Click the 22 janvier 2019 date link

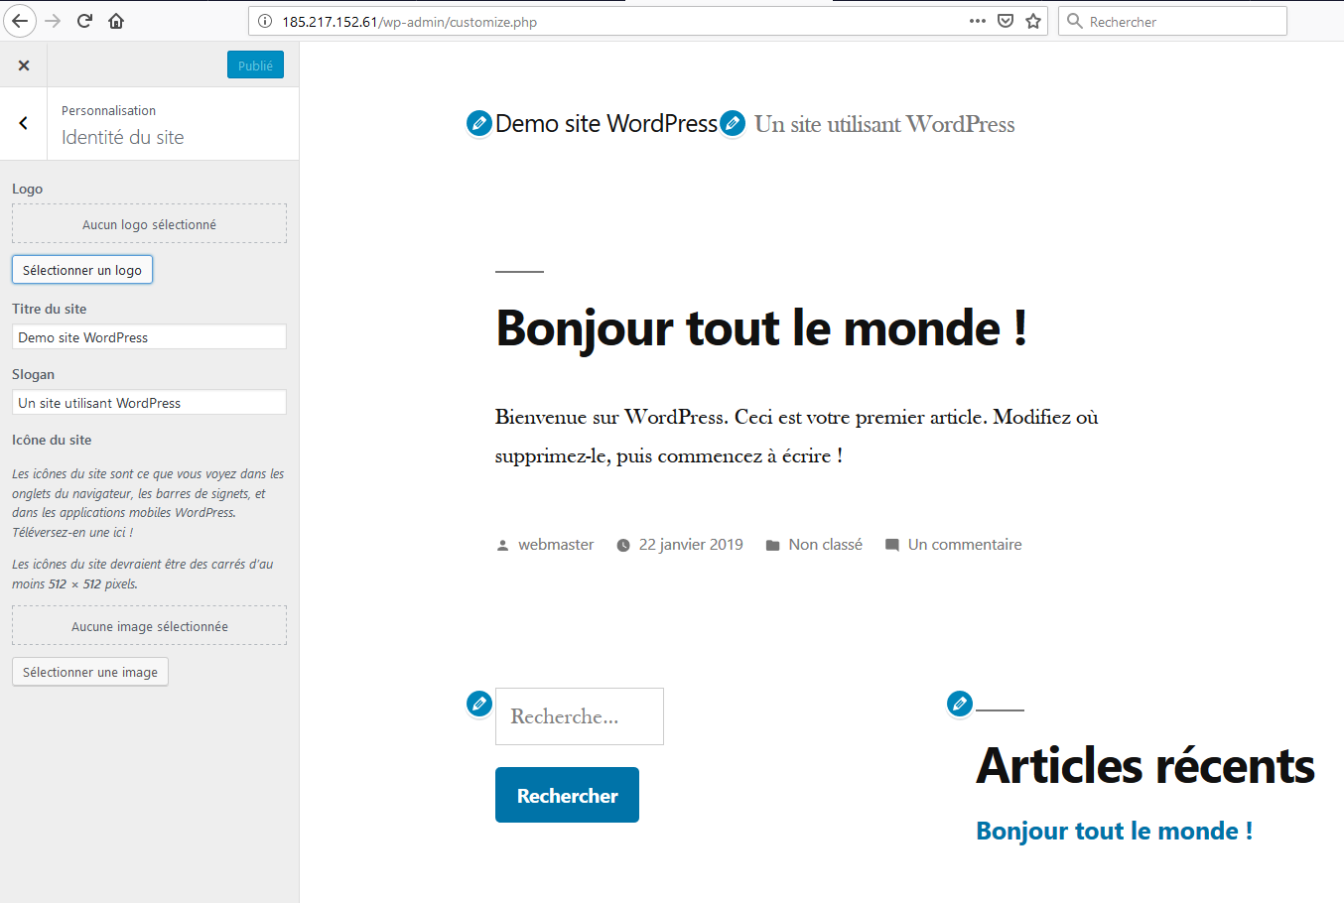(x=691, y=545)
